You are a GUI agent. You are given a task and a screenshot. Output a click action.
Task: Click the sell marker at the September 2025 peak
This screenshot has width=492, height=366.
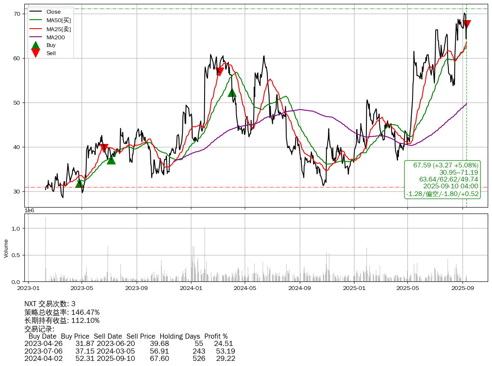coord(466,24)
